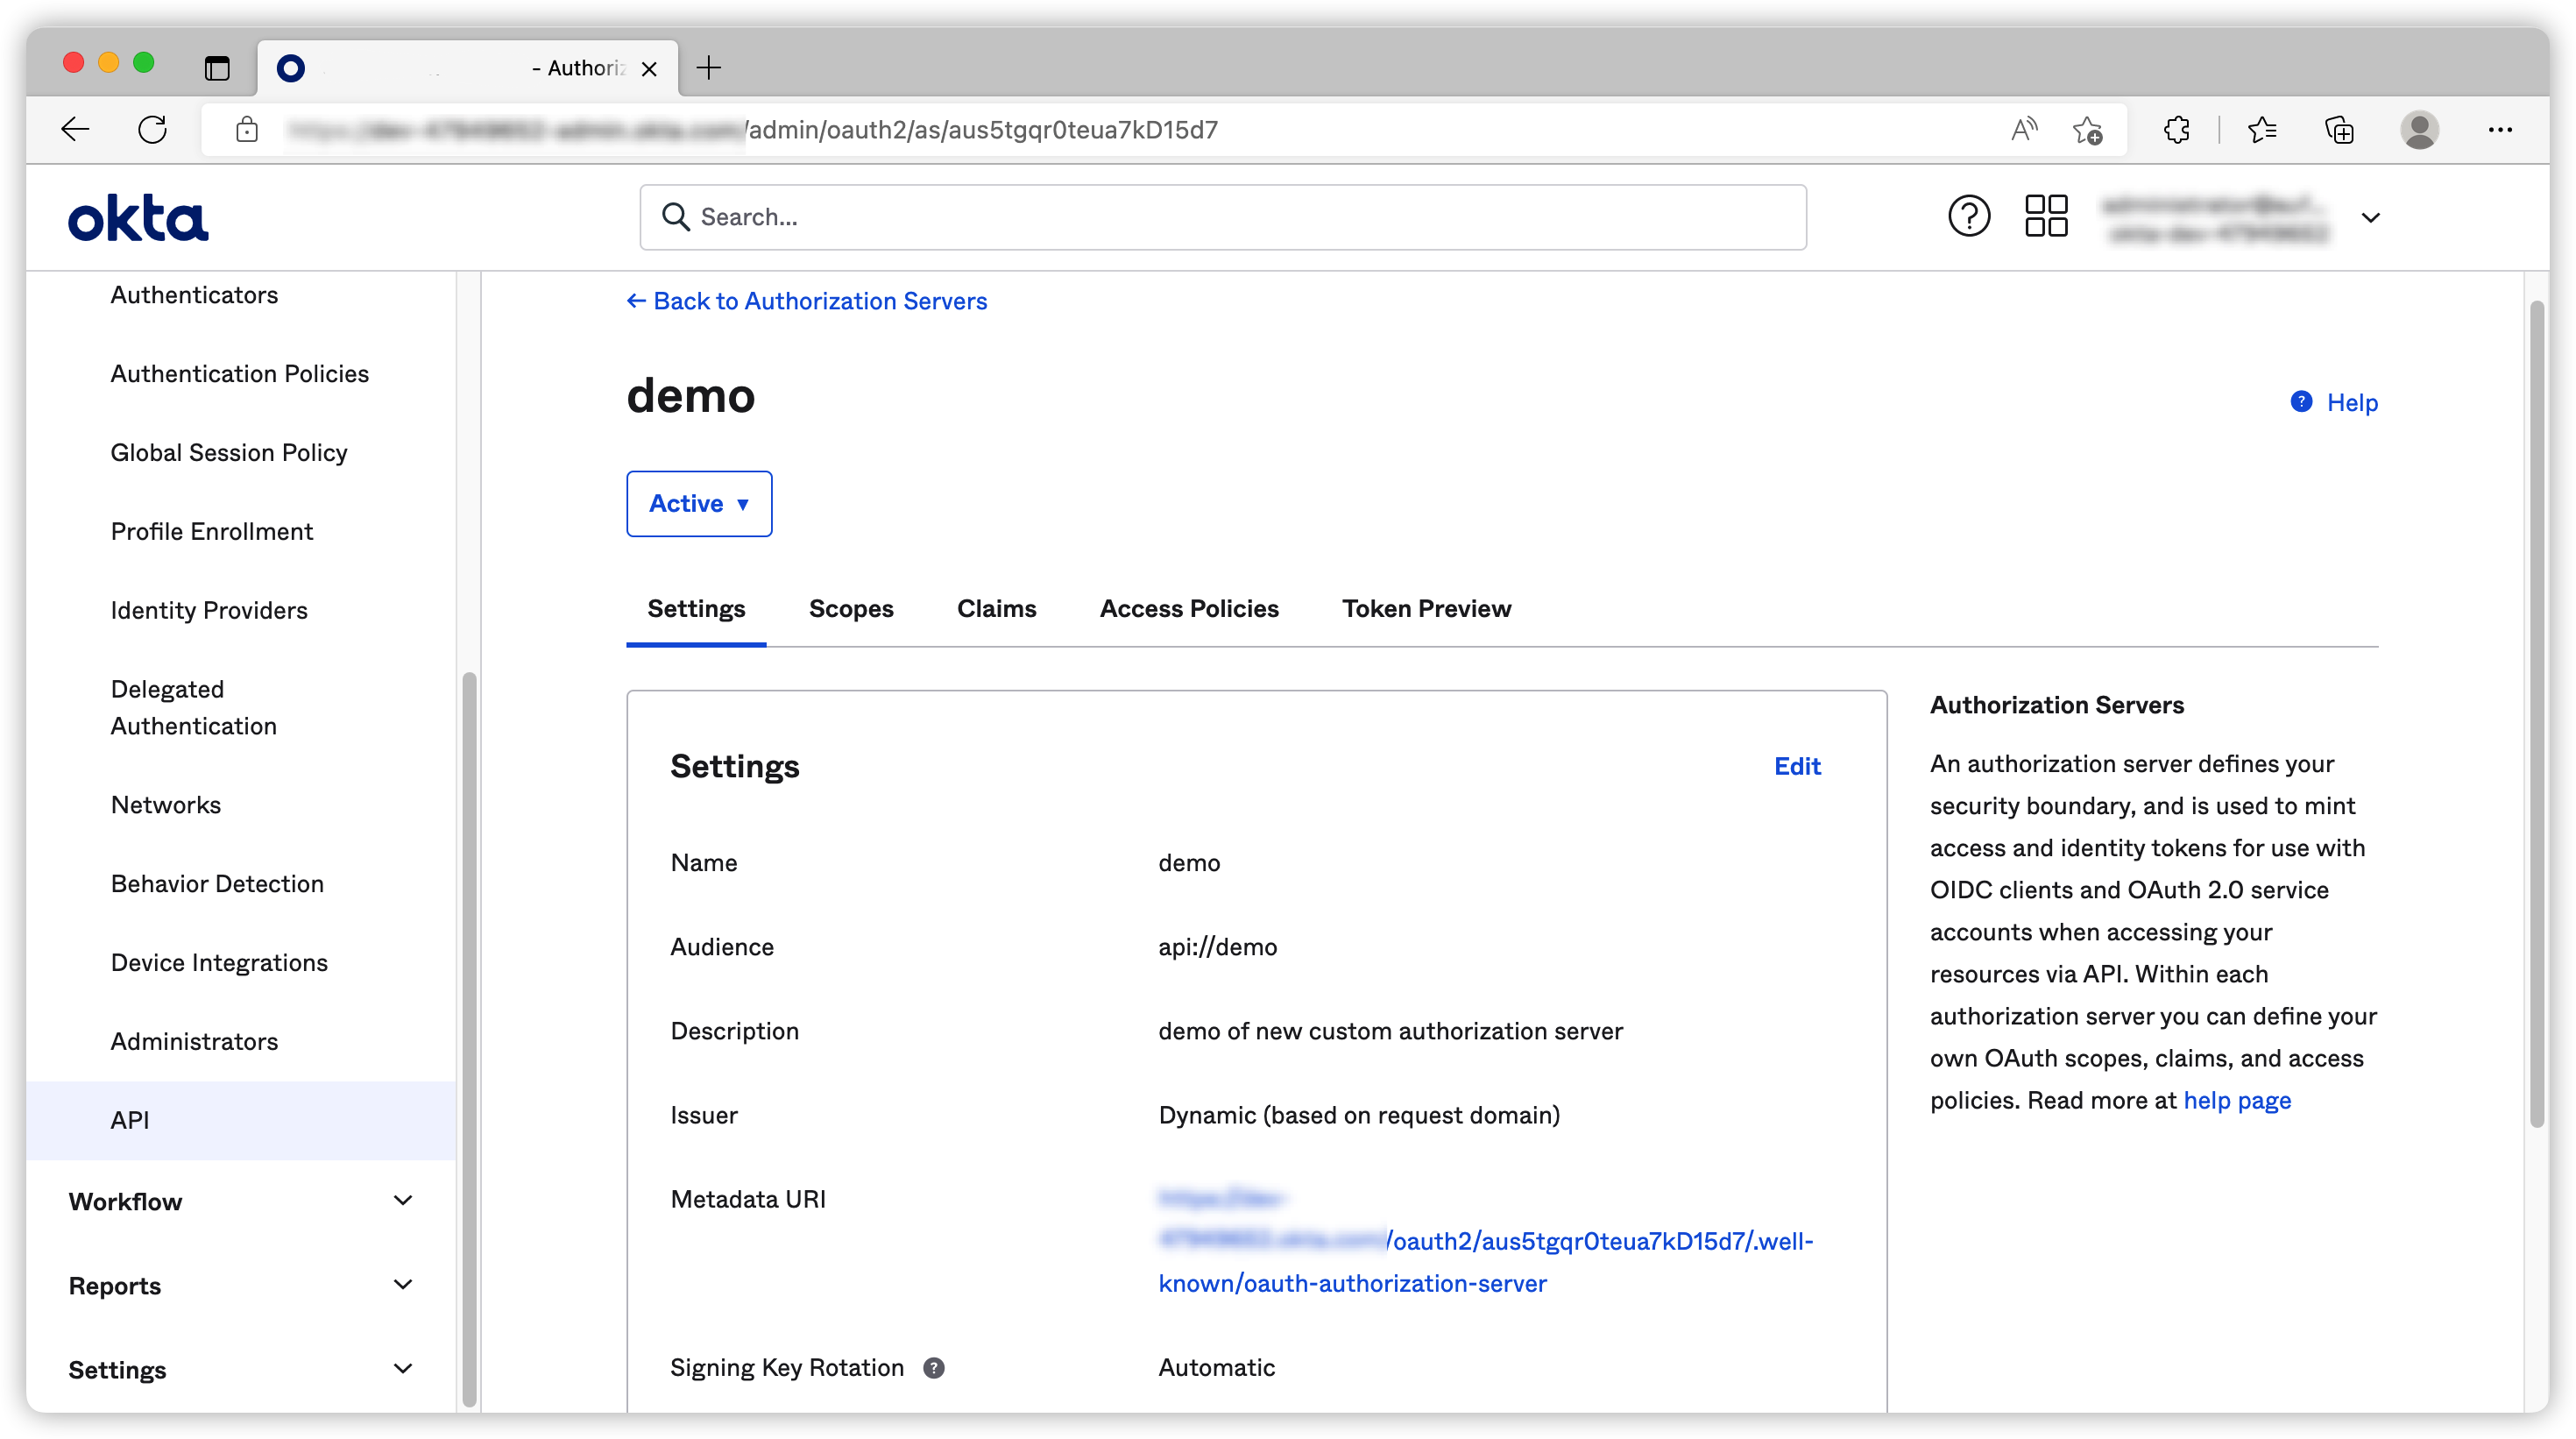The image size is (2576, 1439).
Task: Switch to the Scopes tab
Action: 850,608
